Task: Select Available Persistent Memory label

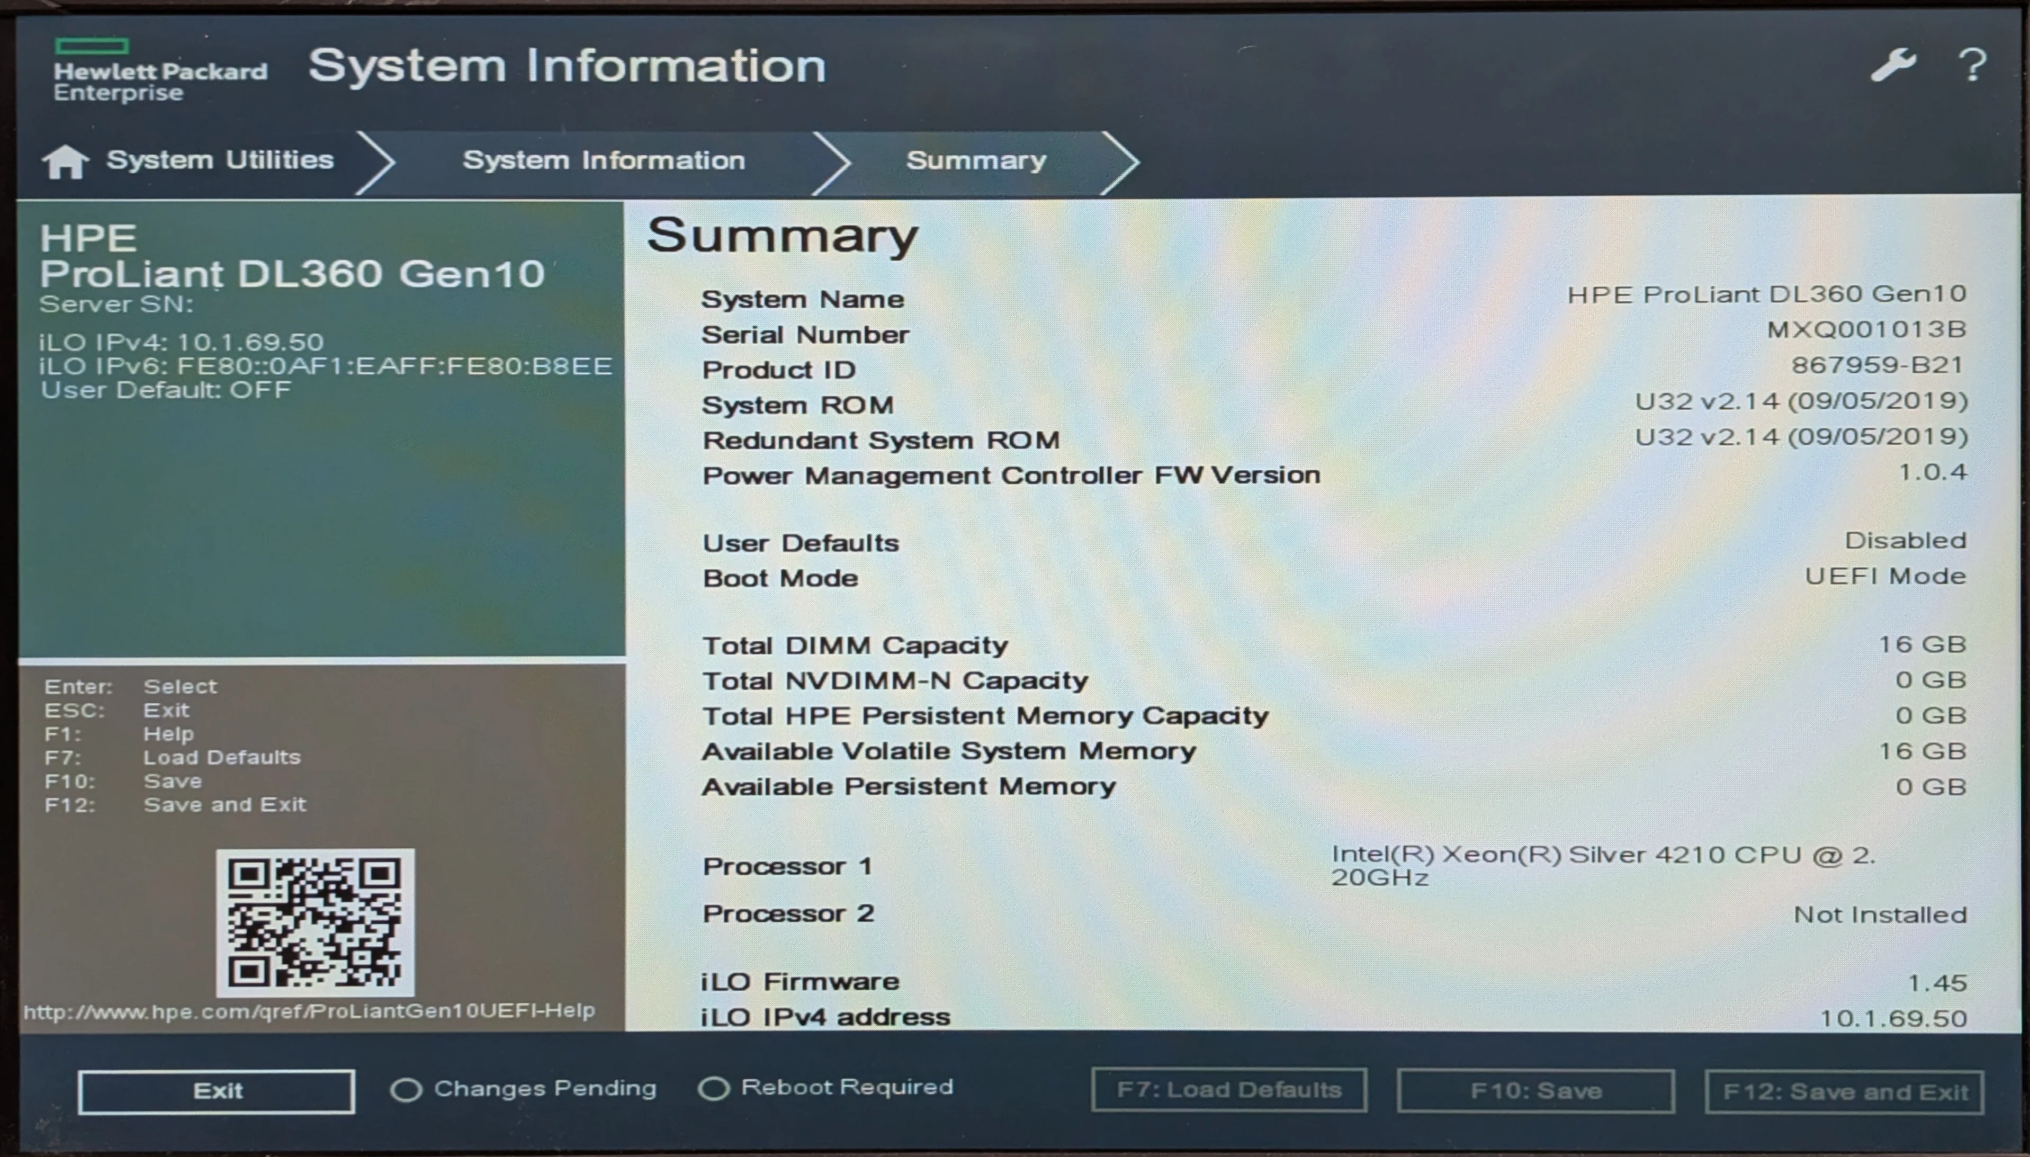Action: pos(909,787)
